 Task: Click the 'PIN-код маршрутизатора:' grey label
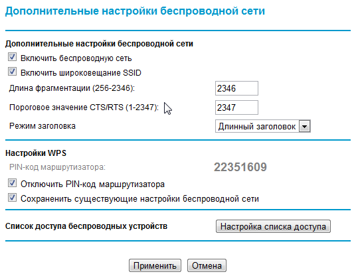coord(57,167)
